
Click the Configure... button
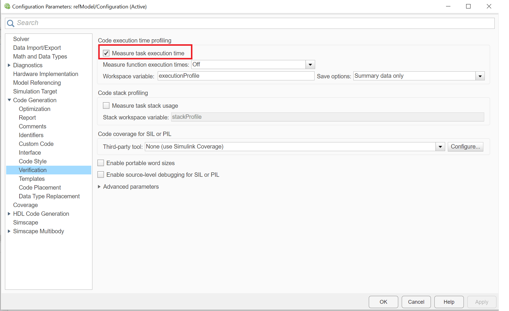tap(465, 147)
